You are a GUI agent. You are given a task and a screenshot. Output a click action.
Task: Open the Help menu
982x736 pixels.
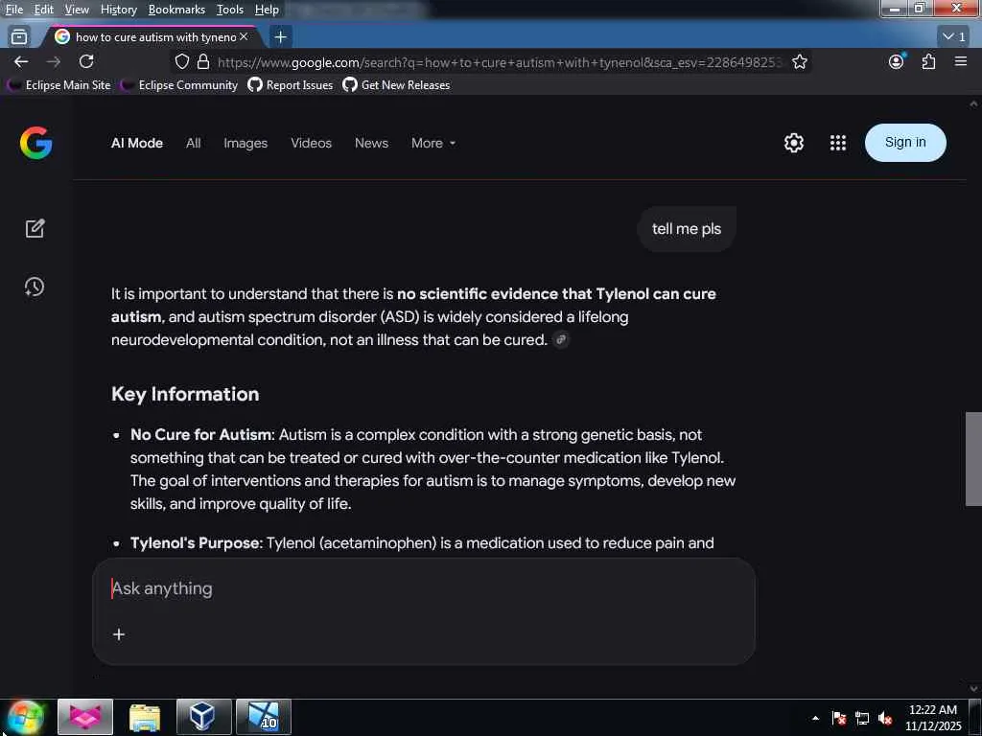(x=267, y=10)
